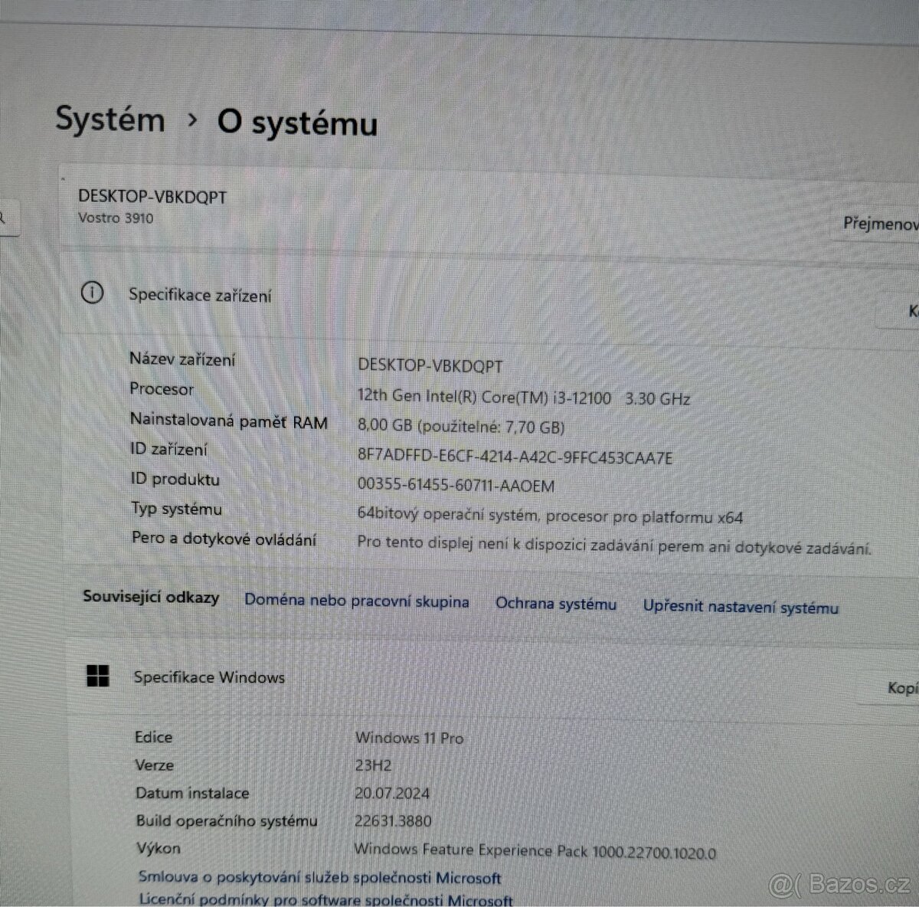Click the Edice value Windows 11 Pro
This screenshot has width=919, height=907.
(x=409, y=738)
